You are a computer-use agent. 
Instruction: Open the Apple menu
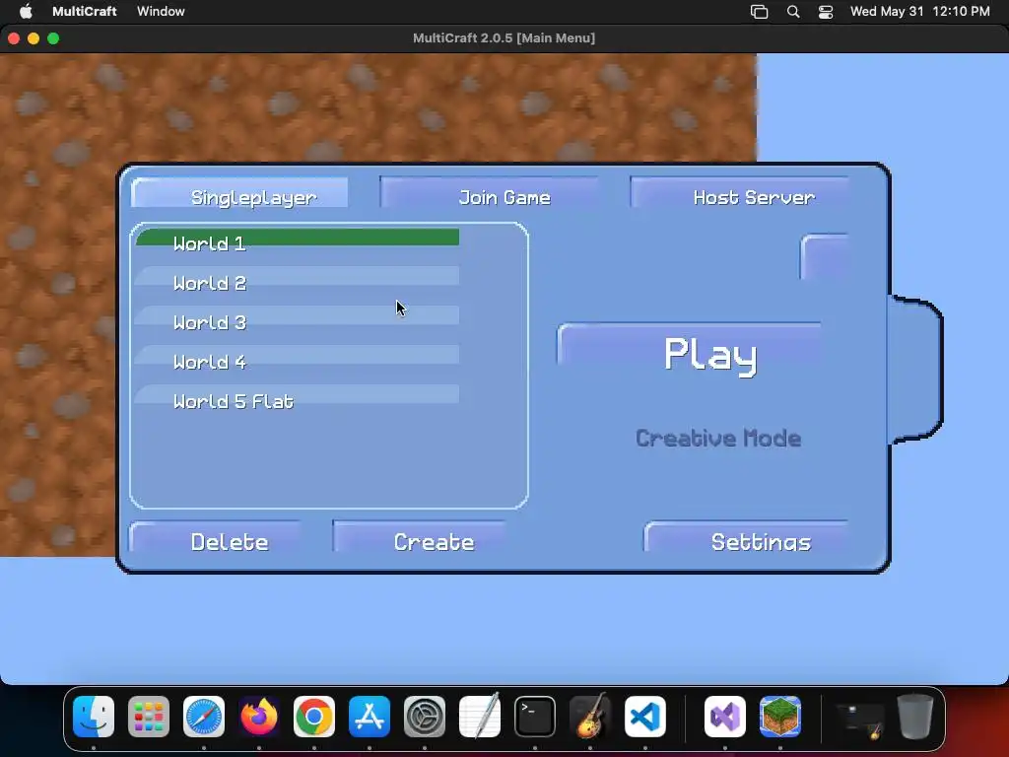pyautogui.click(x=26, y=11)
